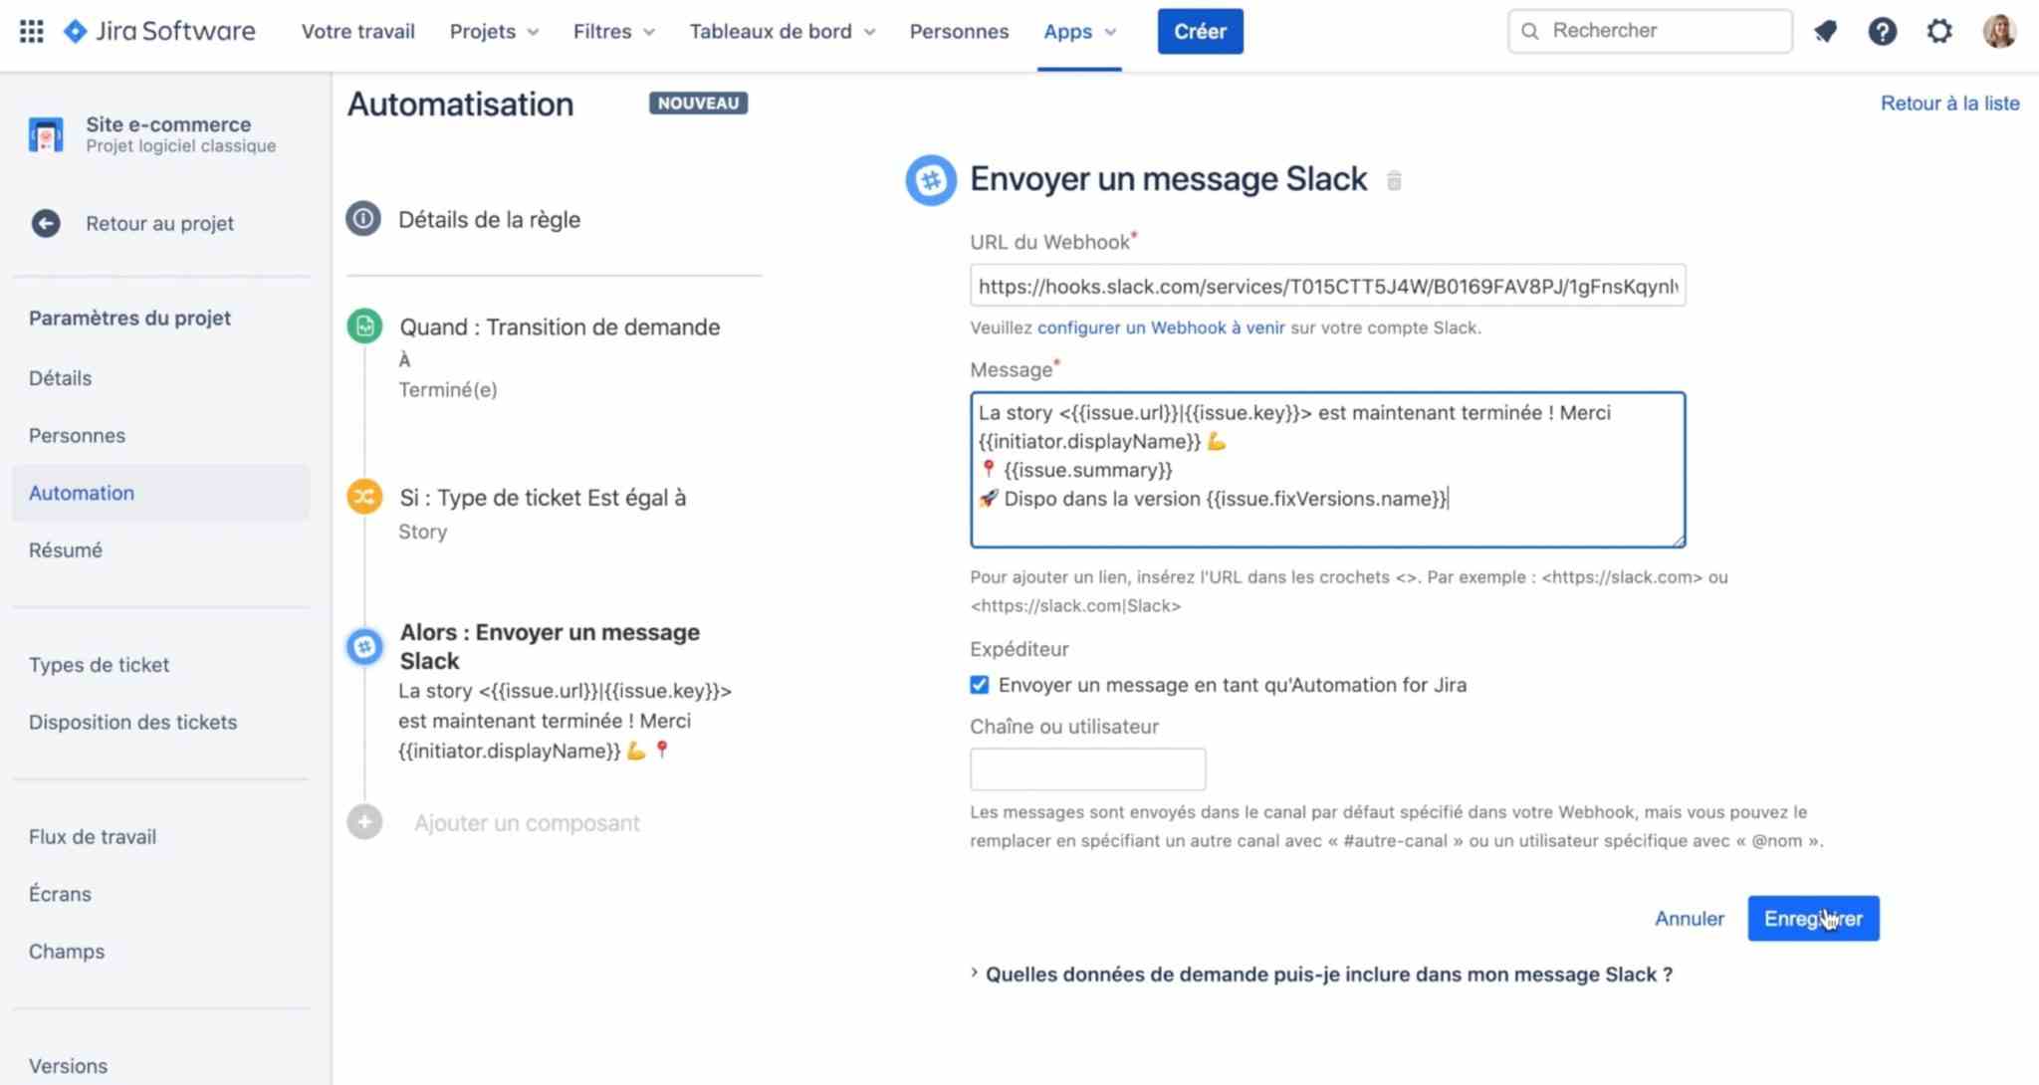Select Automation in the sidebar
2039x1085 pixels.
point(160,493)
